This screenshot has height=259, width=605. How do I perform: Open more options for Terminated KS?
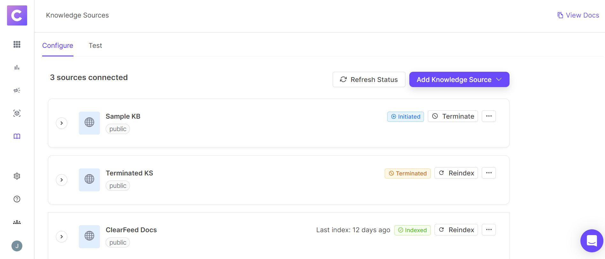[488, 173]
